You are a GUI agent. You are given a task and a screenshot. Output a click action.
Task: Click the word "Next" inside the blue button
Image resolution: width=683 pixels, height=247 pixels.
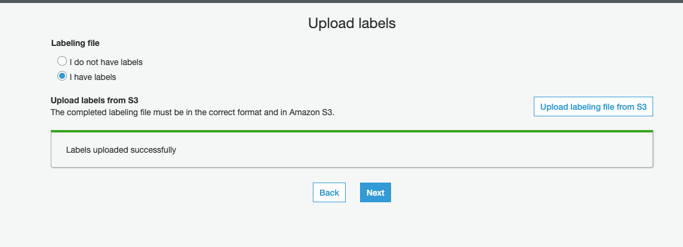coord(376,193)
